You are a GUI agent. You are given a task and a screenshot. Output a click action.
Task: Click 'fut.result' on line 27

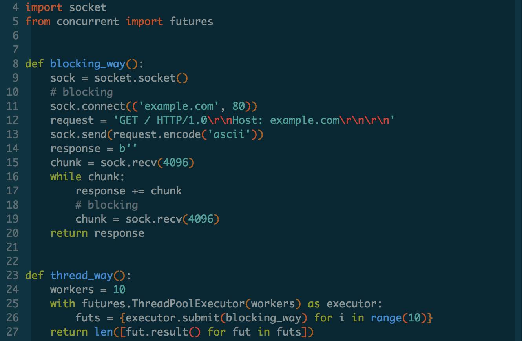click(x=157, y=332)
